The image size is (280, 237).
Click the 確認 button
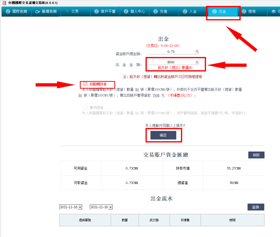[x=163, y=135]
